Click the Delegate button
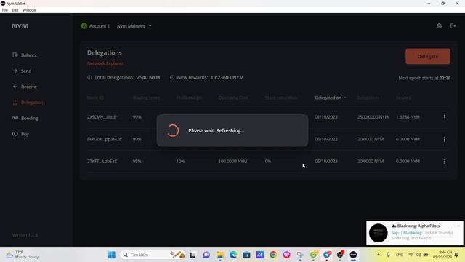The image size is (465, 262). tap(428, 56)
